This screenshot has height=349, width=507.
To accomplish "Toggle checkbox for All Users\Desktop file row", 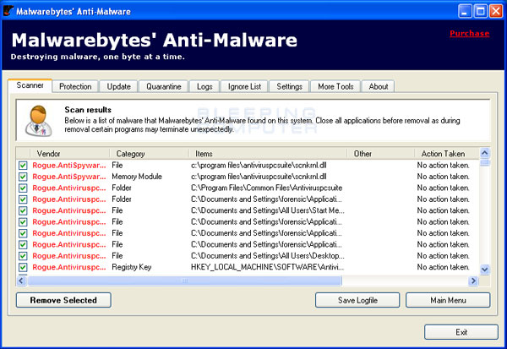I will (x=23, y=256).
